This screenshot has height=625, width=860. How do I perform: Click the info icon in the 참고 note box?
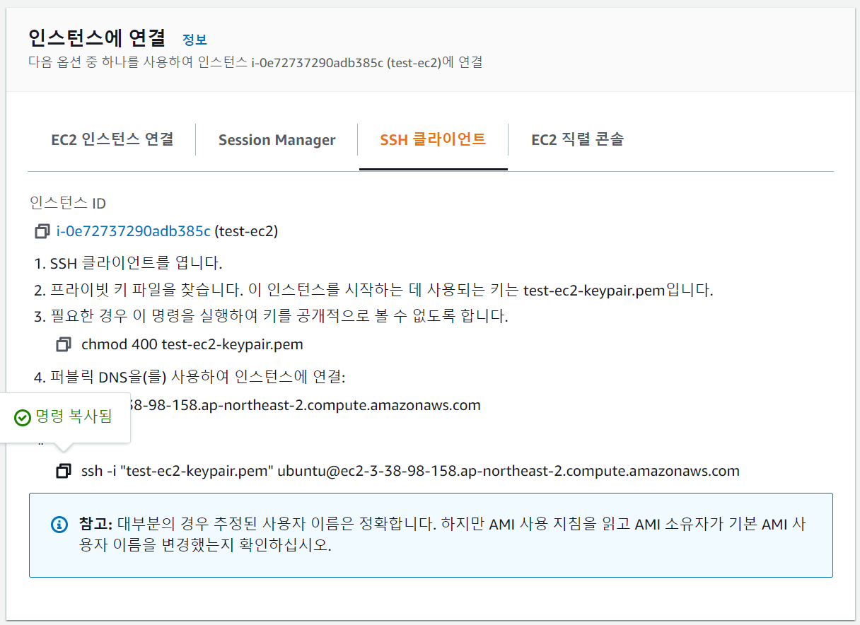pos(59,525)
